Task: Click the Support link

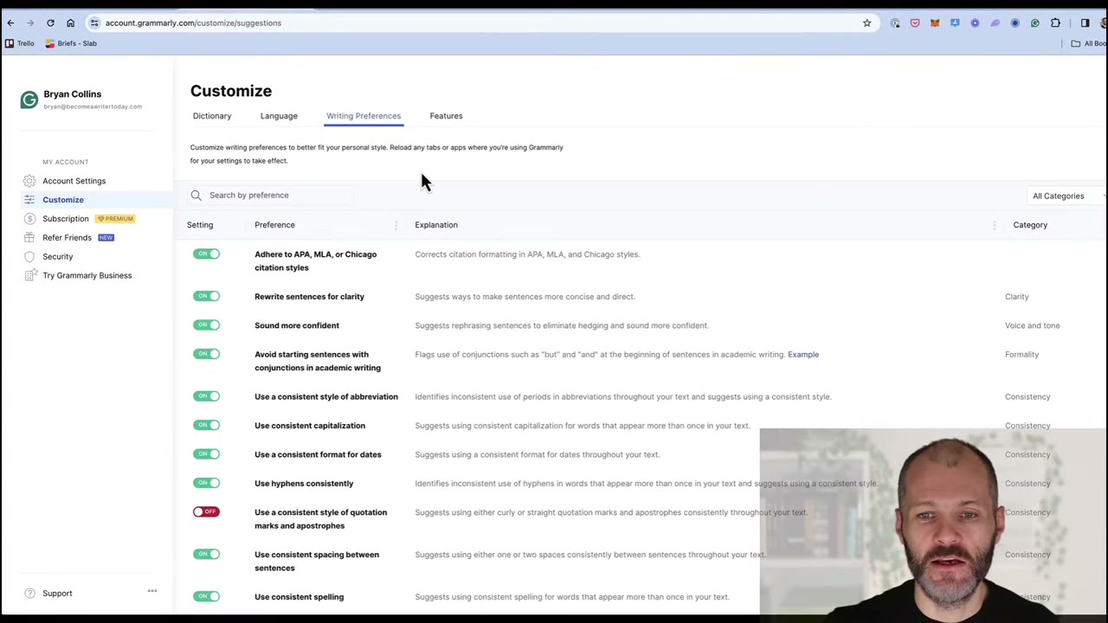Action: [x=57, y=594]
